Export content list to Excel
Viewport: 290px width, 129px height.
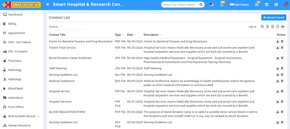coord(267,27)
